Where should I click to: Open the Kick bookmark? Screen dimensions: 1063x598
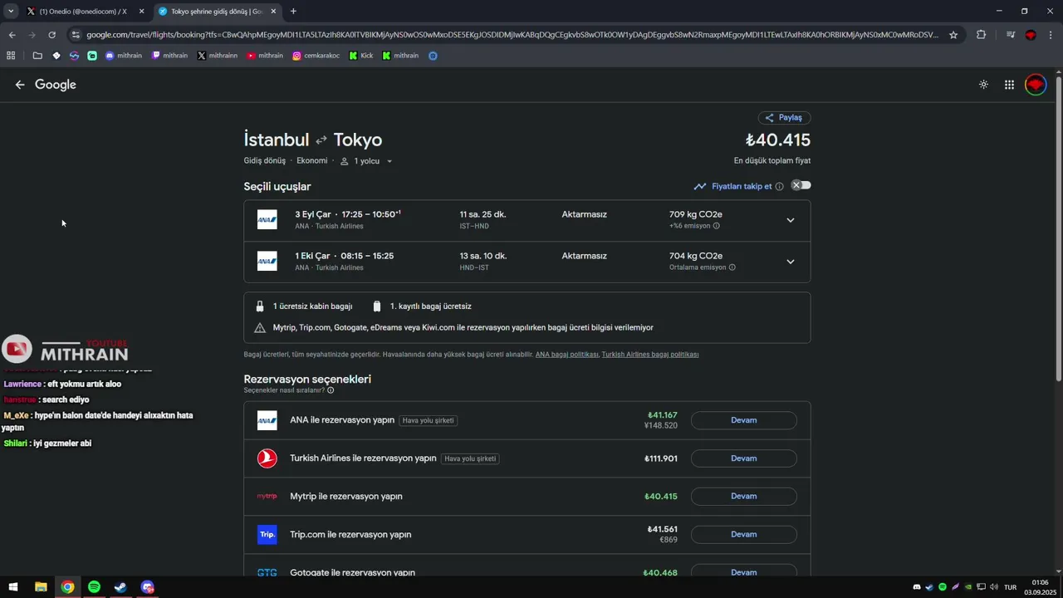point(361,56)
